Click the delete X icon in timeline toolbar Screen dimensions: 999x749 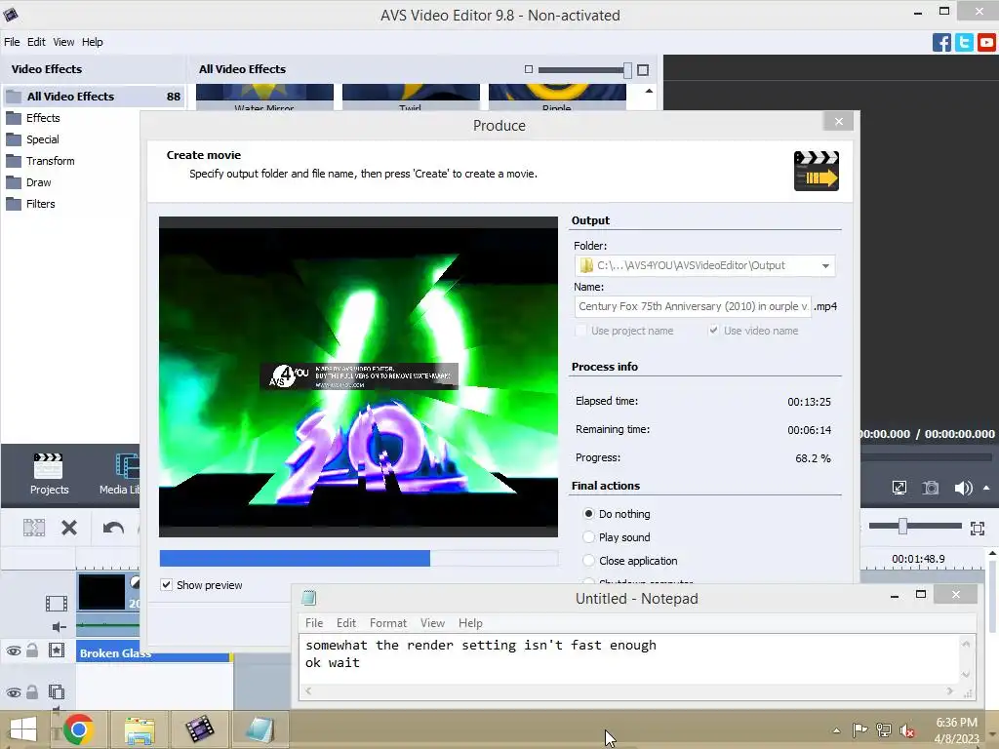69,528
